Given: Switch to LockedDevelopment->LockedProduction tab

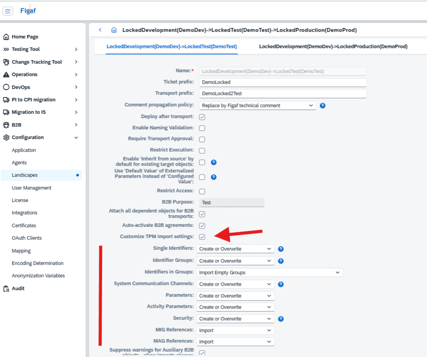Looking at the screenshot, I should click(333, 47).
